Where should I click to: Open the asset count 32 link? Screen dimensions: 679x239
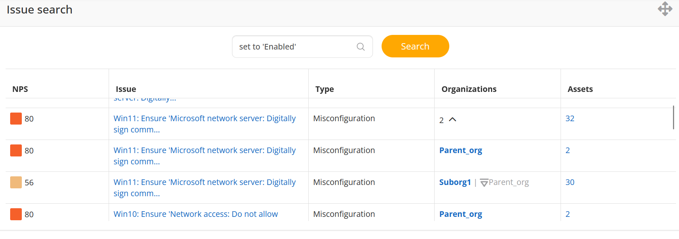[570, 119]
